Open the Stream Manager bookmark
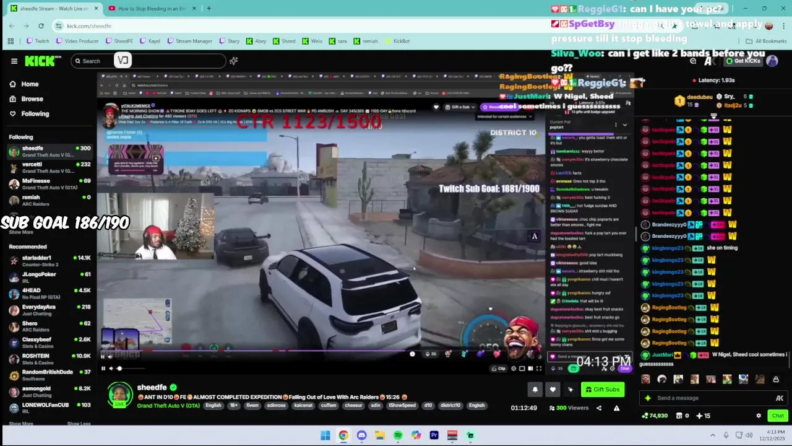This screenshot has width=792, height=446. 189,41
